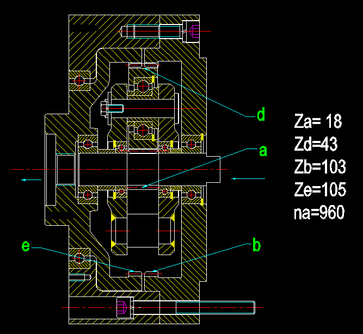Click the green label 'a'
Viewport: 363px width, 334px height.
pyautogui.click(x=263, y=151)
